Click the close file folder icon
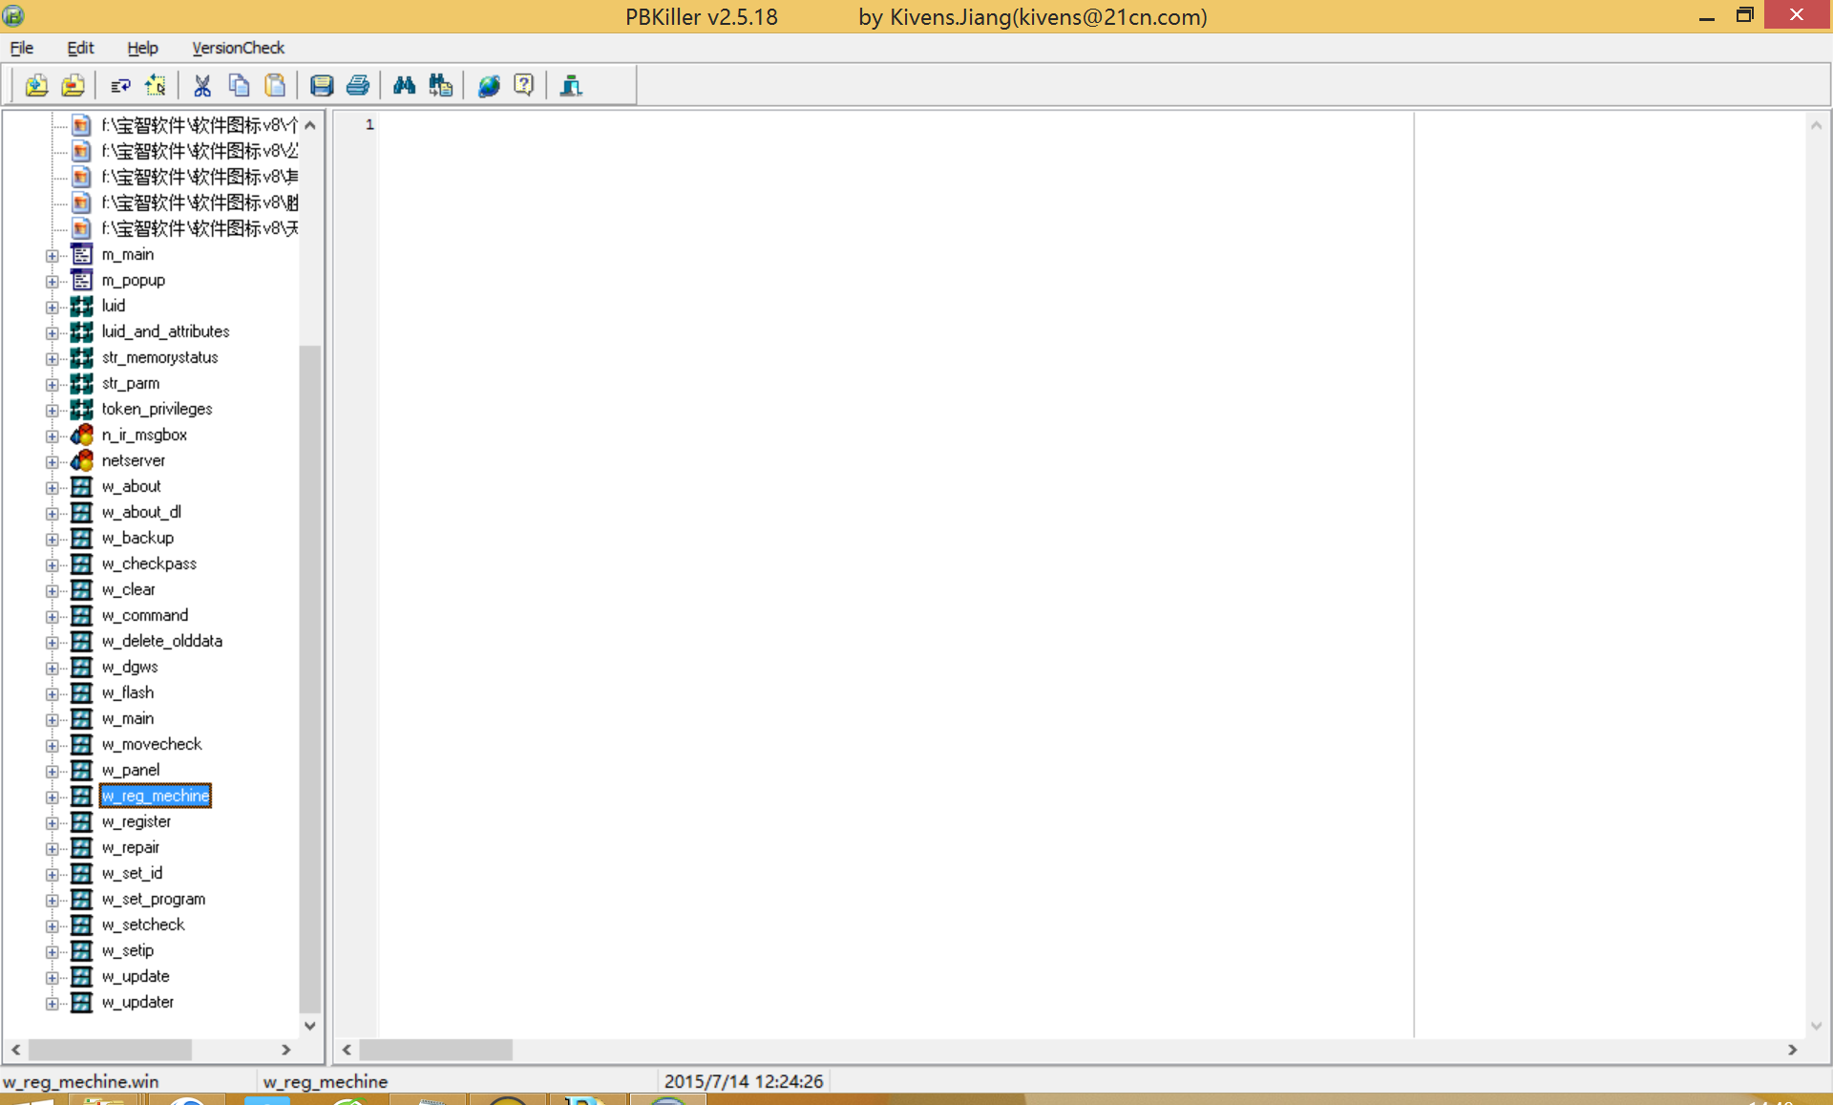Image resolution: width=1833 pixels, height=1105 pixels. click(73, 86)
